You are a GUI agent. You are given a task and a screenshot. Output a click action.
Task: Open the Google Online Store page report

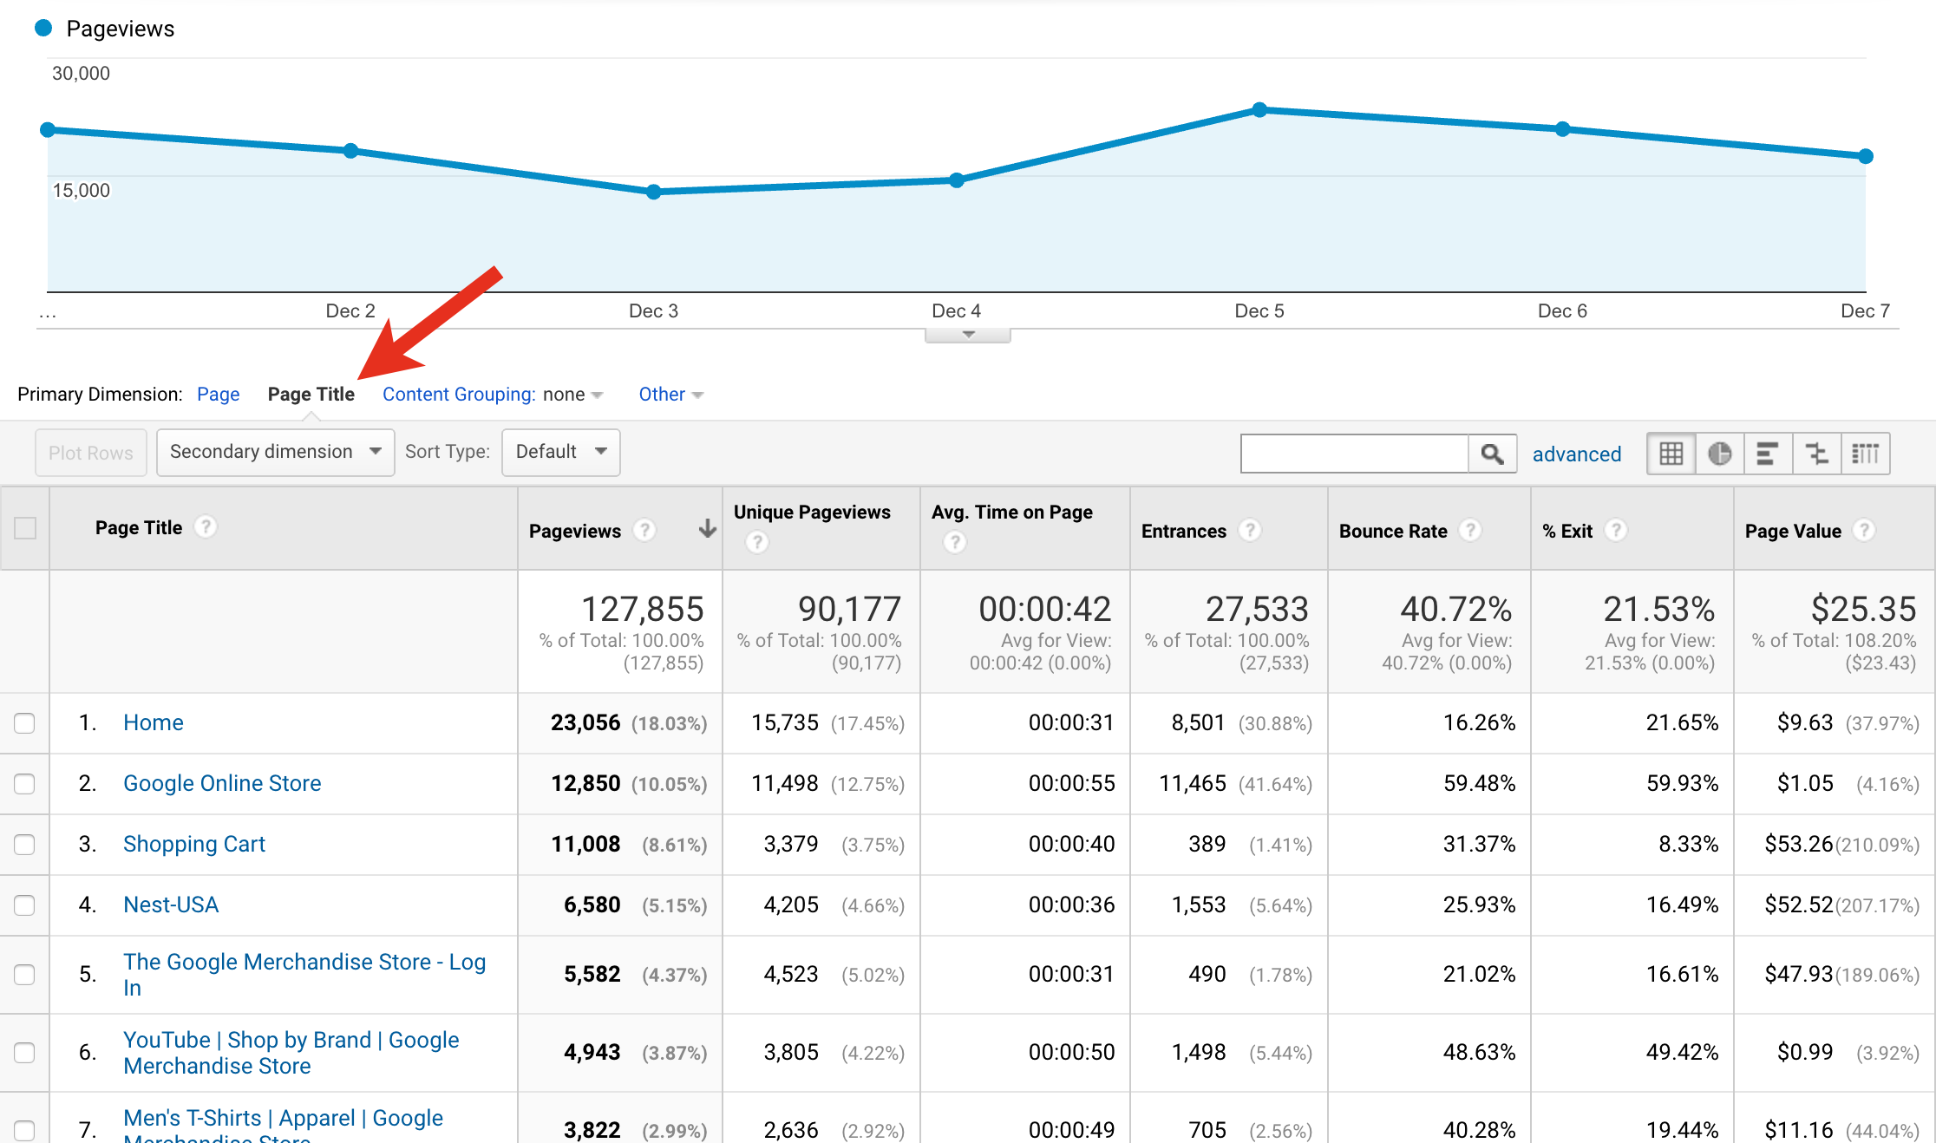(x=222, y=783)
